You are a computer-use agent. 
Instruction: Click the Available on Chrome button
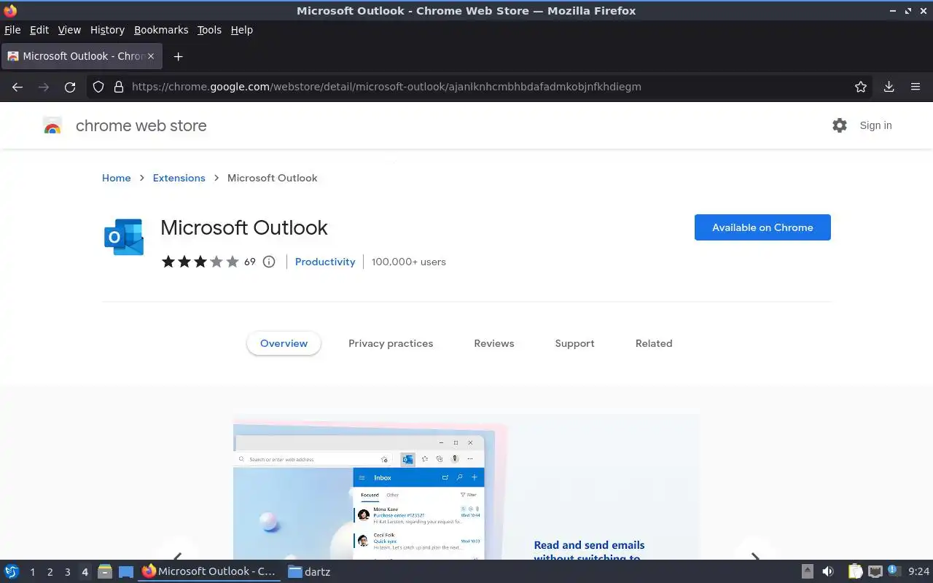click(x=762, y=227)
